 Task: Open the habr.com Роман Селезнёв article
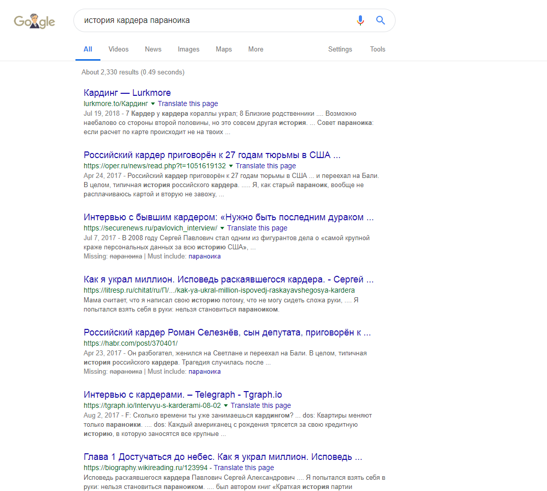[x=227, y=333]
